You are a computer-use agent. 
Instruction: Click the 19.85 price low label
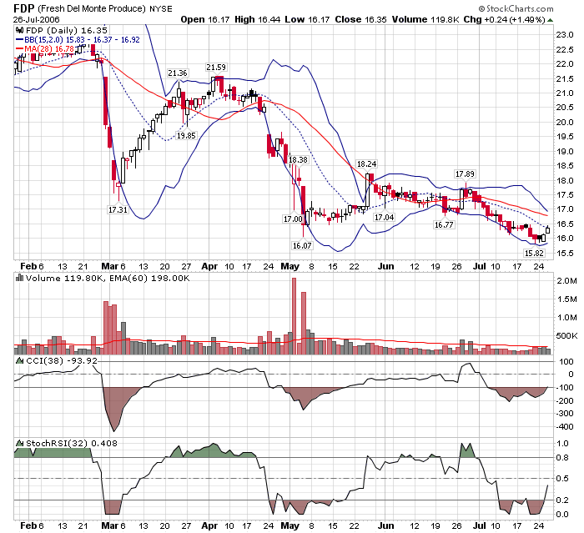(186, 136)
